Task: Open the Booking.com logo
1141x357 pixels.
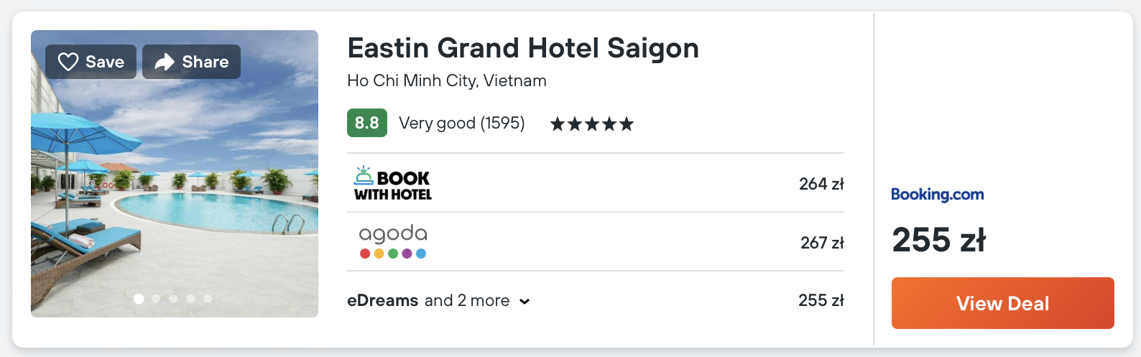Action: coord(937,194)
